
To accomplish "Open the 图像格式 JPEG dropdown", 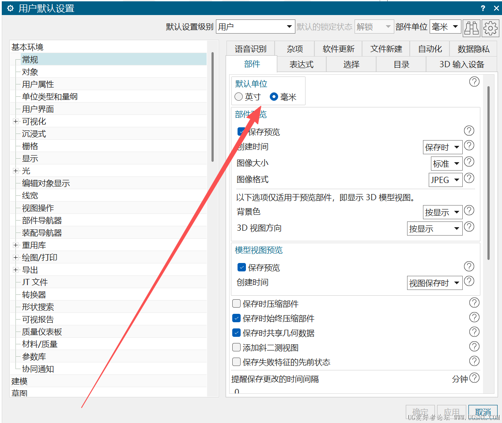I will [x=445, y=180].
